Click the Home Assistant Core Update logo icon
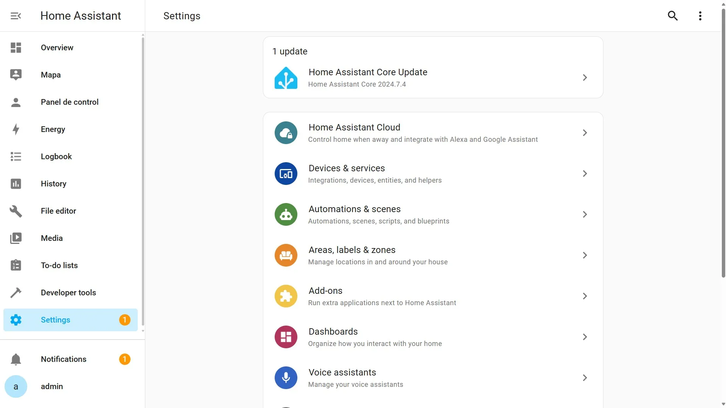 coord(286,78)
